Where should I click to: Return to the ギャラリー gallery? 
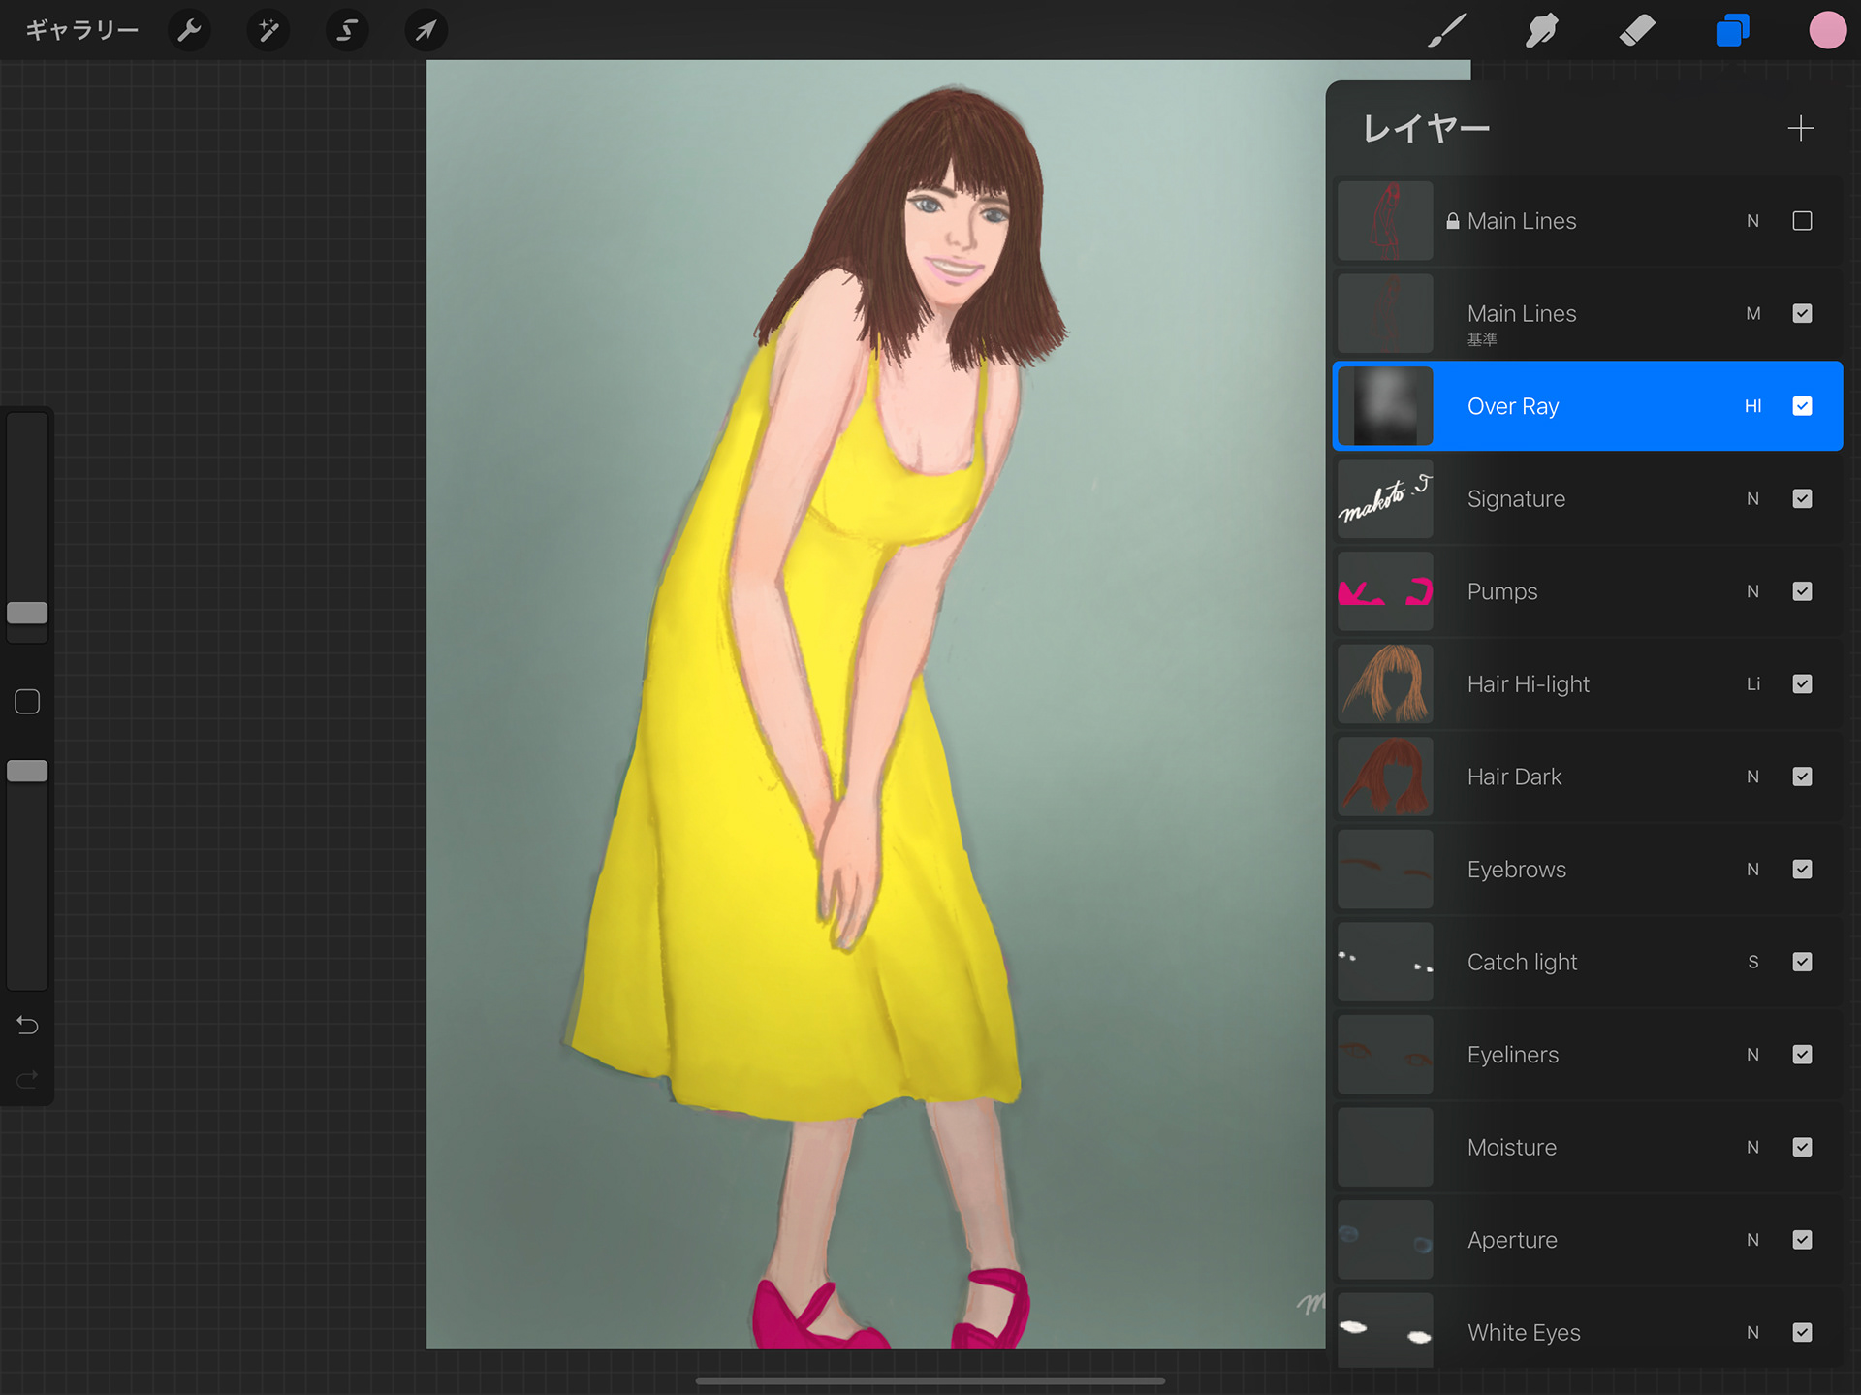(81, 30)
